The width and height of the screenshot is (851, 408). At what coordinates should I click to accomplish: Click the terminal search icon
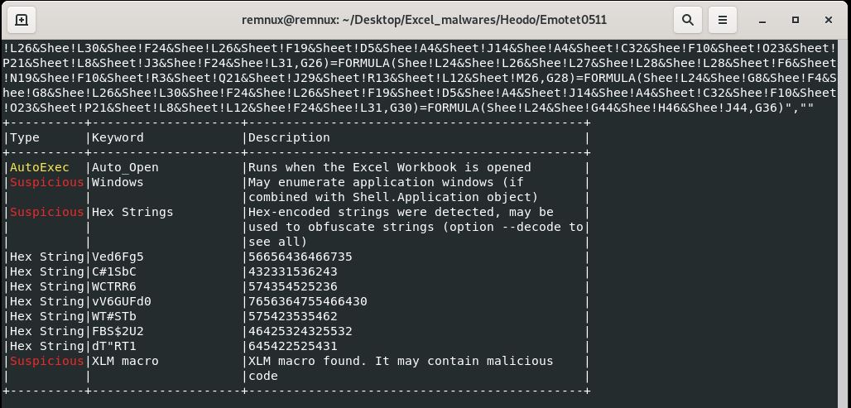[x=688, y=19]
